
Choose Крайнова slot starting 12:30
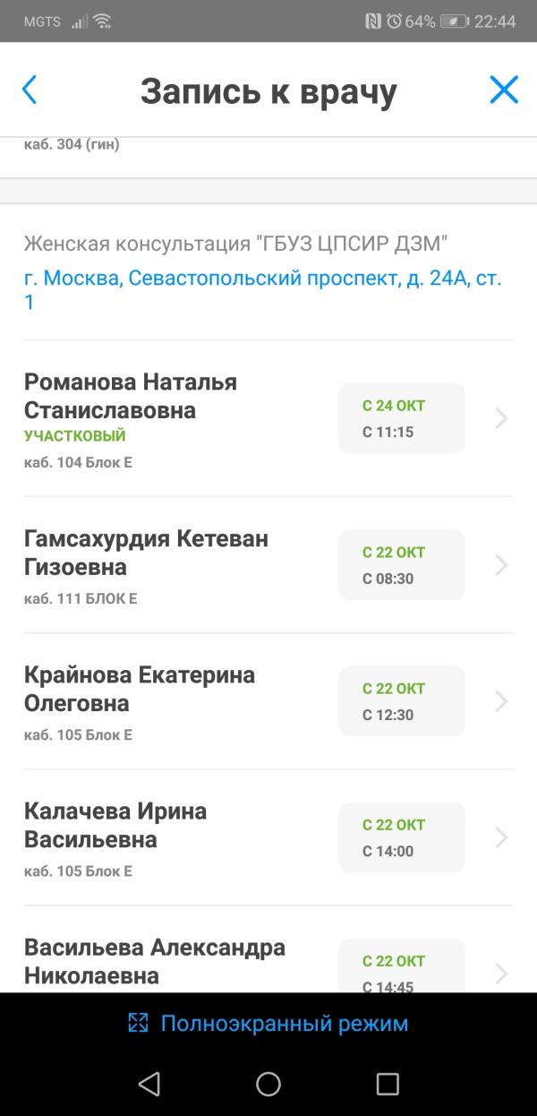click(x=401, y=701)
